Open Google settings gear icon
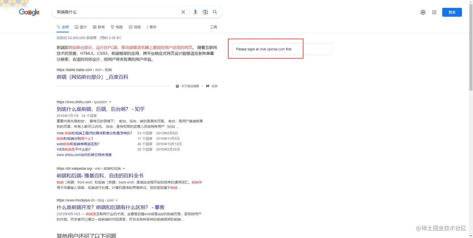This screenshot has height=238, width=473. pyautogui.click(x=423, y=12)
